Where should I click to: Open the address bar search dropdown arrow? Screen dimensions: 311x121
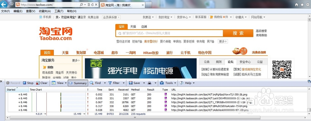pos(85,4)
